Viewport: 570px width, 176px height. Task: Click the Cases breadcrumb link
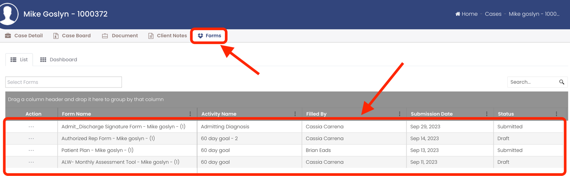click(493, 14)
